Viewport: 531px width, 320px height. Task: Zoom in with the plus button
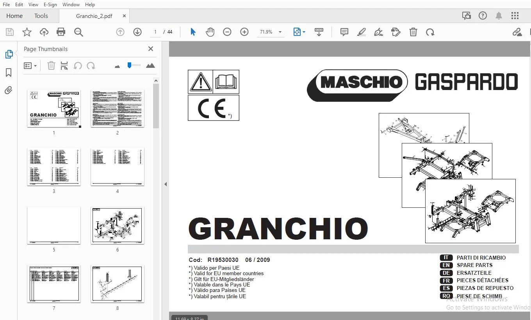pyautogui.click(x=244, y=32)
